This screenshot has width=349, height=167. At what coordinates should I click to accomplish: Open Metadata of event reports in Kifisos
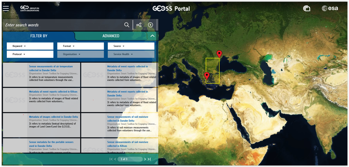pos(53,92)
